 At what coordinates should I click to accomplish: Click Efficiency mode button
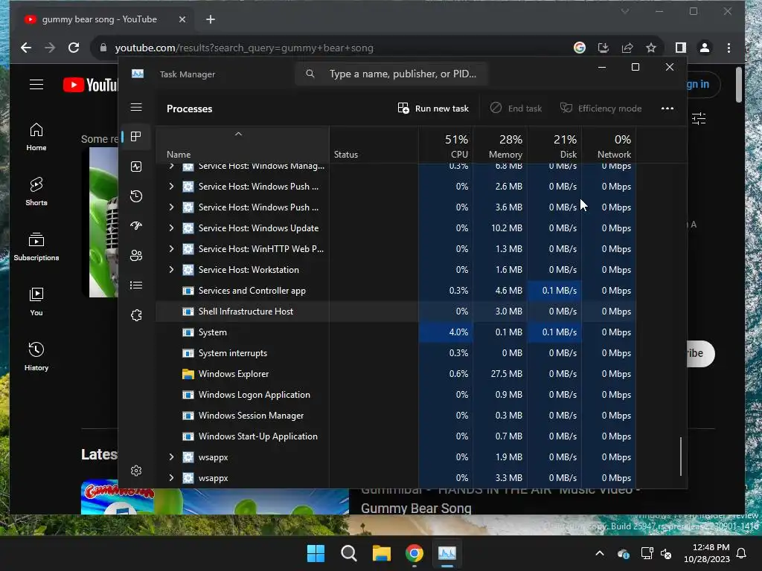click(601, 109)
